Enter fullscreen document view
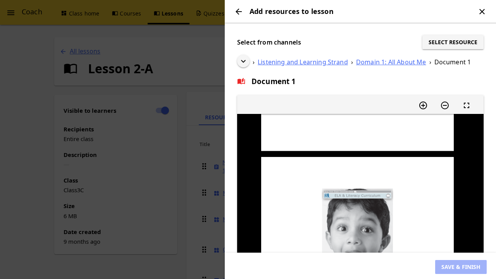Screen dimensions: 496x279 467,105
